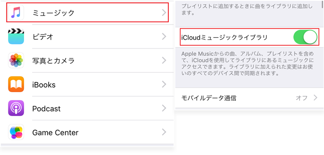Click the iCloudミュージックライブラリ label
Viewport: 324px width, 155px height.
pyautogui.click(x=224, y=37)
